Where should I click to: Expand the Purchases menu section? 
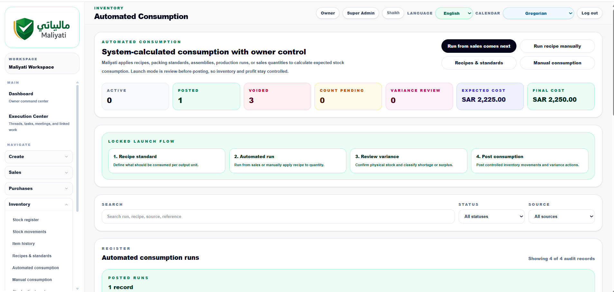tap(39, 189)
